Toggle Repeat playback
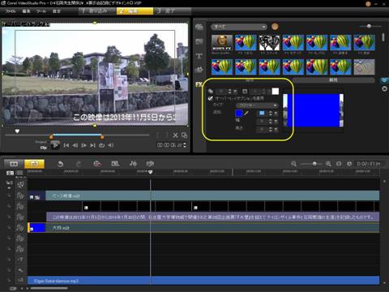 click(x=101, y=145)
